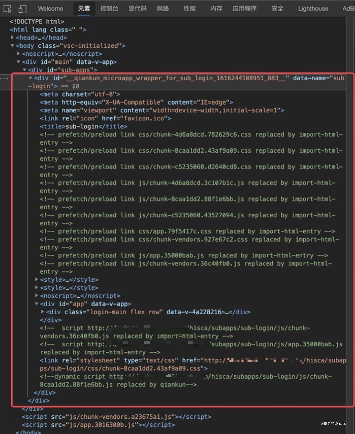The image size is (355, 434).
Task: Click the favicon.ico href value
Action: [x=144, y=118]
